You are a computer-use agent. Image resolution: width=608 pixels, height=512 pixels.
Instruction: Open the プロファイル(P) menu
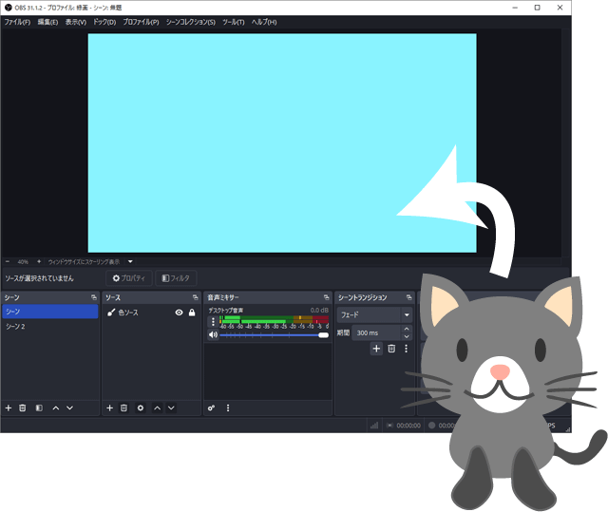tap(141, 22)
